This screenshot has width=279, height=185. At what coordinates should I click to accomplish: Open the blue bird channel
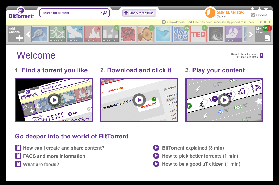(163, 34)
